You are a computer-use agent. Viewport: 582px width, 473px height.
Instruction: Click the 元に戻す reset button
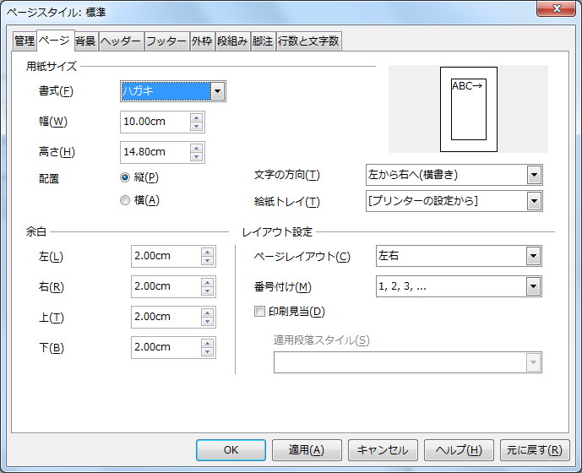tap(535, 450)
